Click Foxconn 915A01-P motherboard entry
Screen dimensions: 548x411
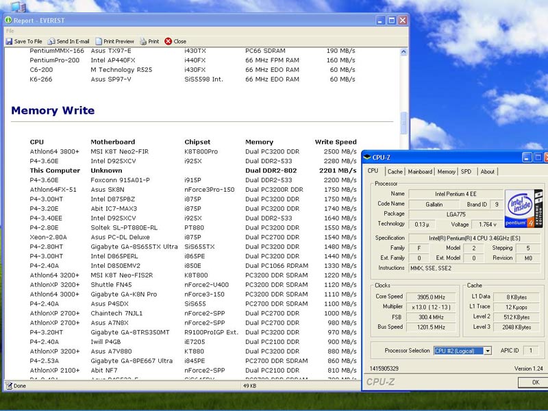pyautogui.click(x=120, y=180)
